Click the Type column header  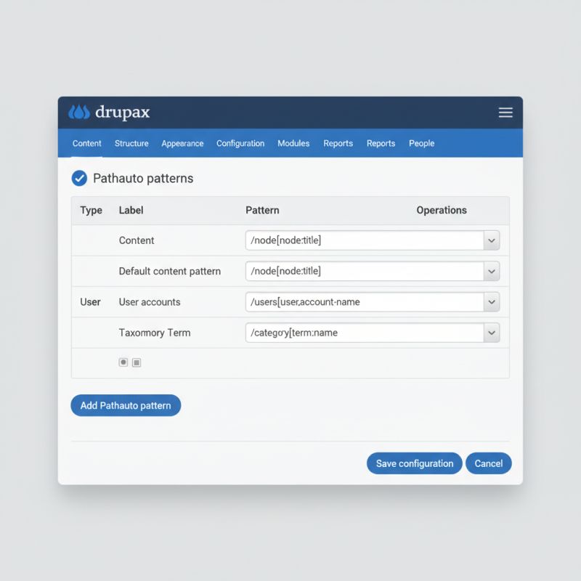point(92,210)
